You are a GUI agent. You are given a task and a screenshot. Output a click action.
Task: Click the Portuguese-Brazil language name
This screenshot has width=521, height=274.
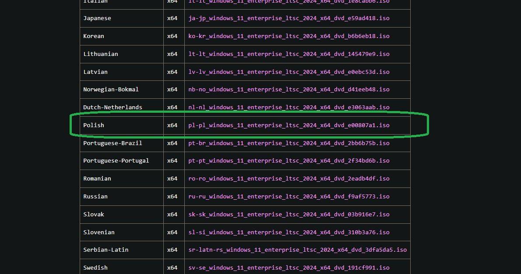pos(113,143)
